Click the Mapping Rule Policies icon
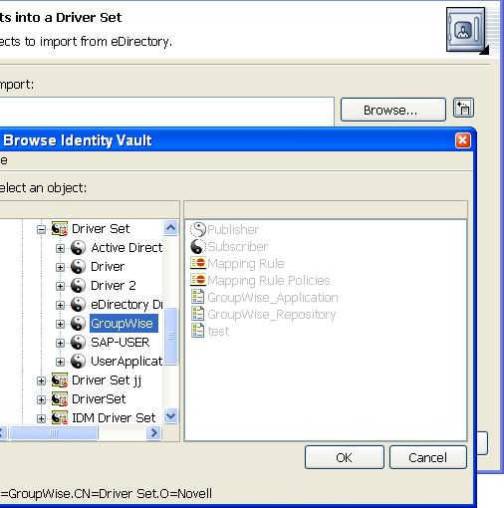504x508 pixels. click(198, 280)
